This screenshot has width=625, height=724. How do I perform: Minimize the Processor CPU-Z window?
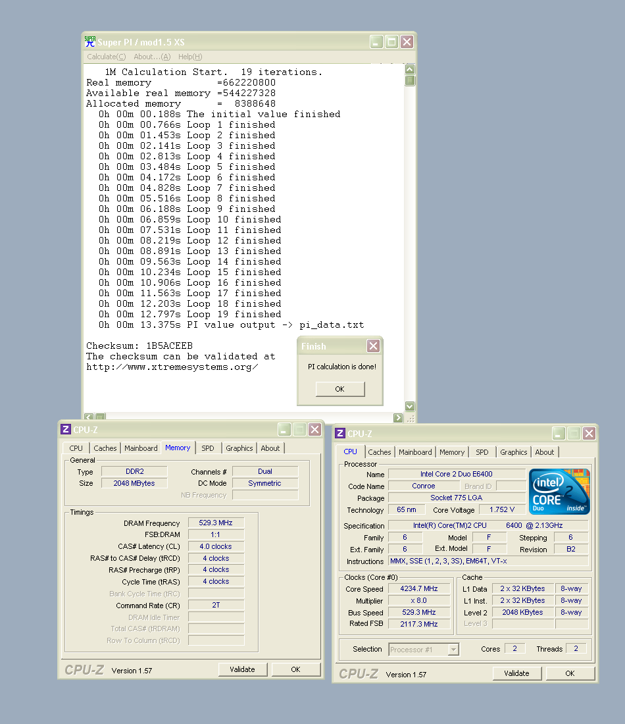pos(559,433)
